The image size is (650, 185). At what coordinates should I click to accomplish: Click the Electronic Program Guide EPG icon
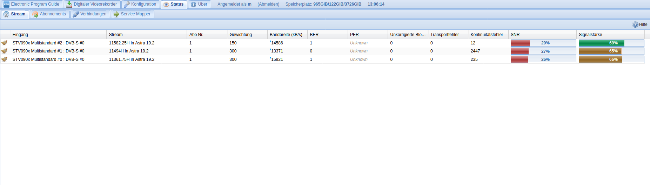6,5
